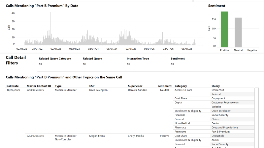Open the Related Query filter dropdown
Screen dimensions: 264x148
tap(84, 64)
